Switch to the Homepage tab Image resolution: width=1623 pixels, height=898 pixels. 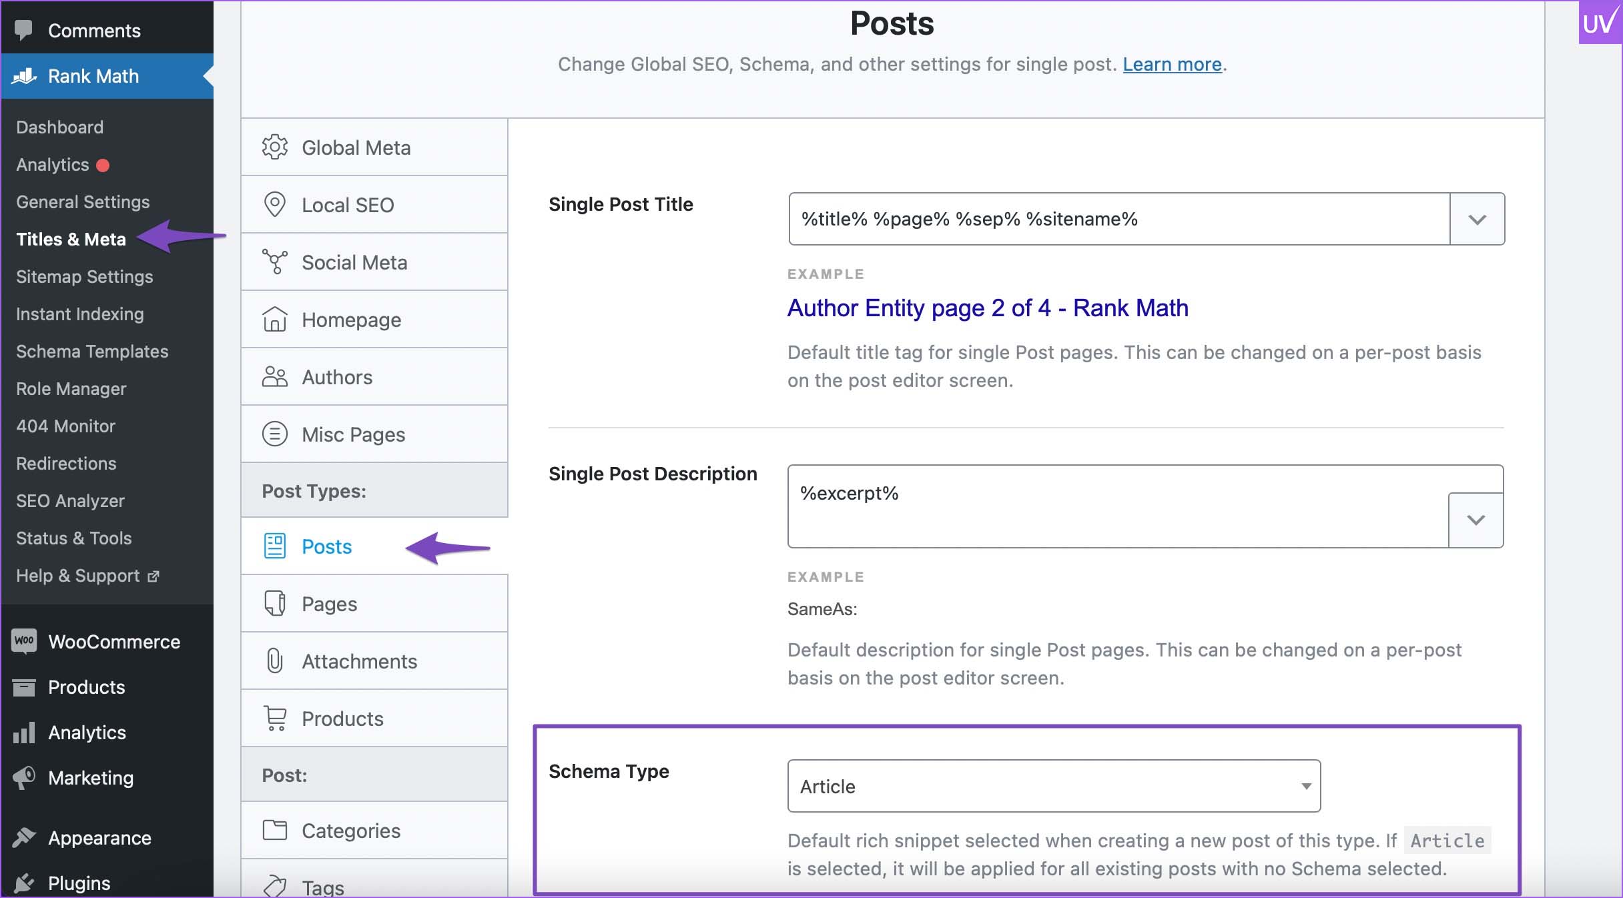(374, 320)
